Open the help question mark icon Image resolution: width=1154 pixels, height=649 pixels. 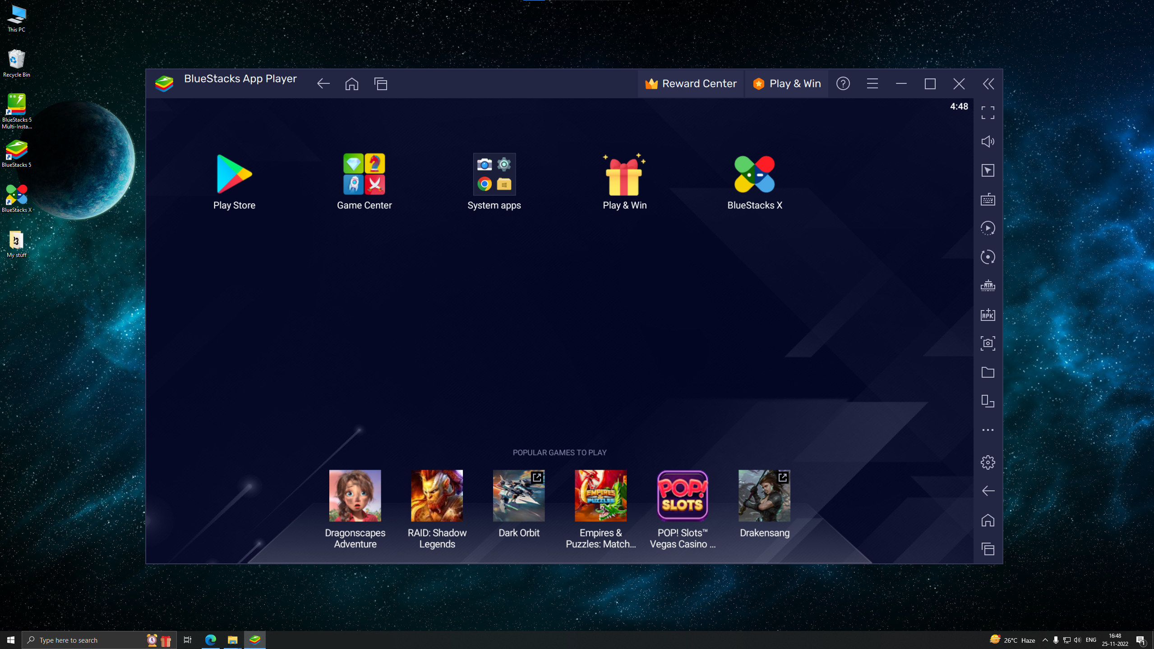click(843, 84)
